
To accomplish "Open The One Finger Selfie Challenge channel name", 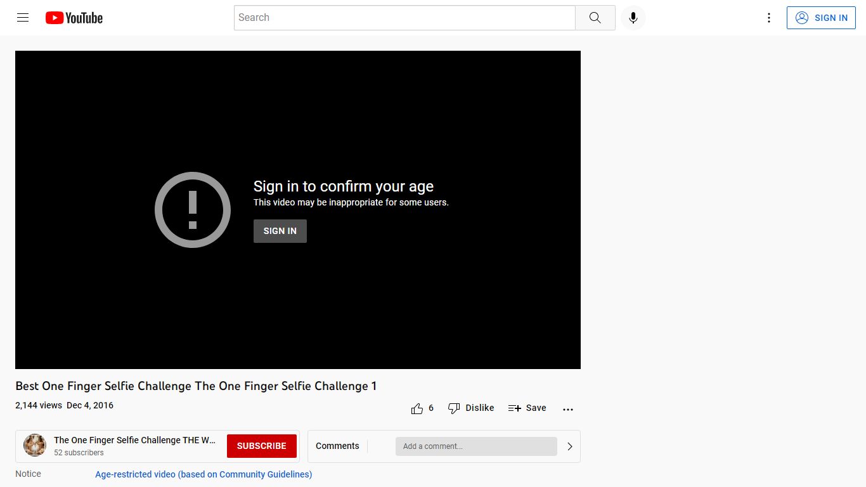I will click(x=134, y=440).
